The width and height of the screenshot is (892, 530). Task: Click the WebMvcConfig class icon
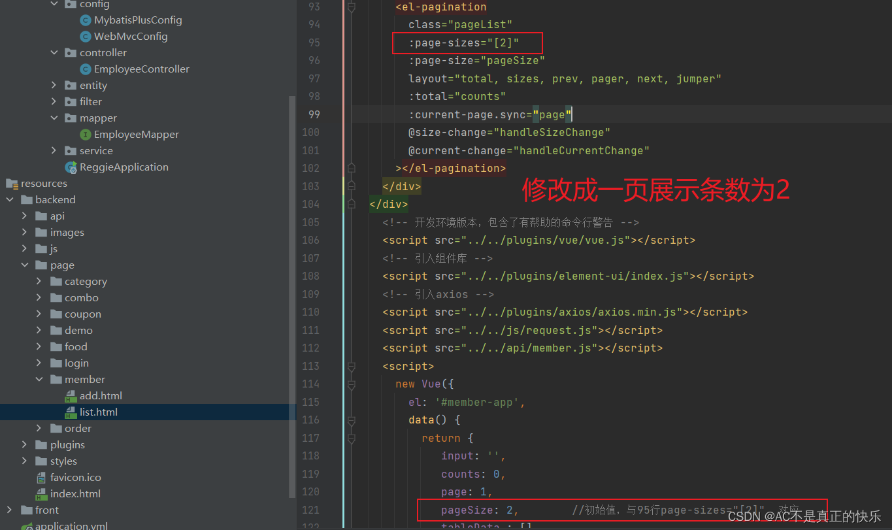pyautogui.click(x=85, y=37)
